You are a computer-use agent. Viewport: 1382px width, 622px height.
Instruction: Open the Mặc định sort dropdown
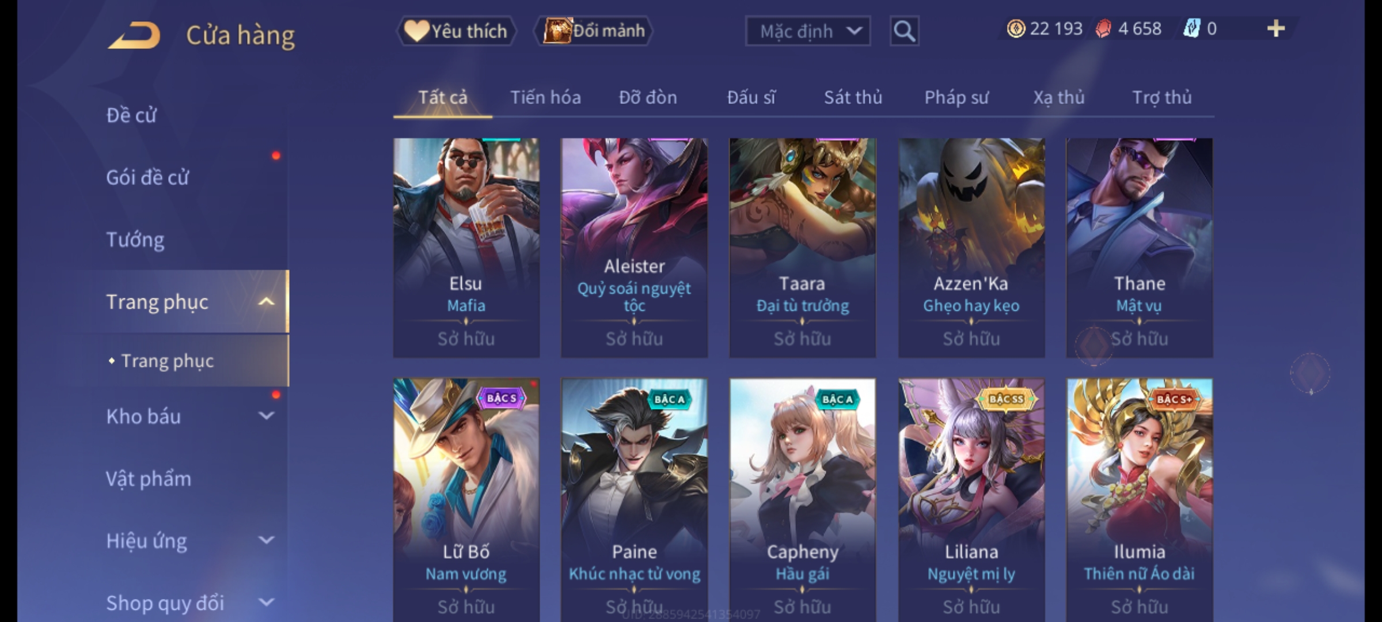point(807,31)
